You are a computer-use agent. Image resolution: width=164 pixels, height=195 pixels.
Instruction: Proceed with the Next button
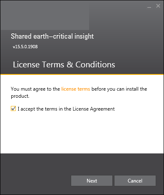92,180
